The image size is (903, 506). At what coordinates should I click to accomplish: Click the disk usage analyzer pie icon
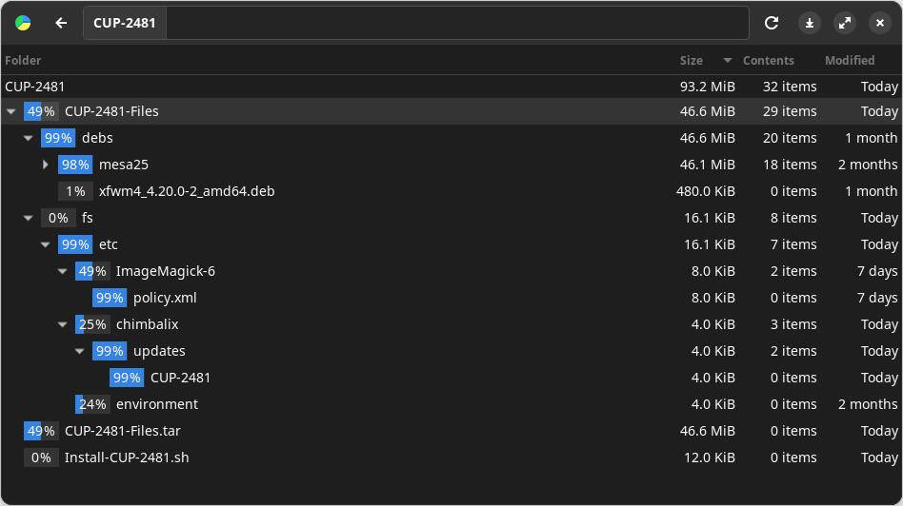(x=23, y=23)
